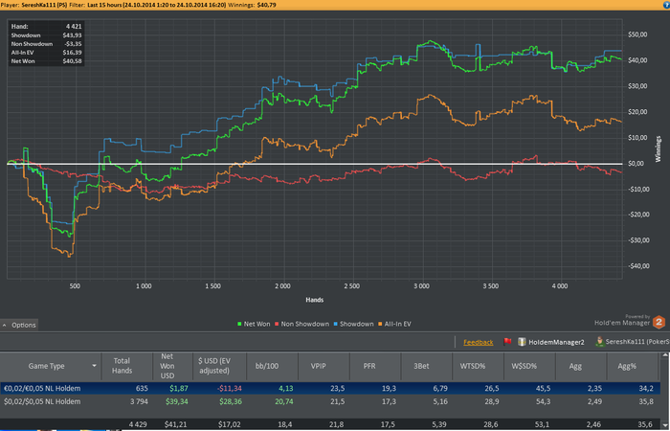670x431 pixels.
Task: Click the Hold'em Manager 2 logo badge
Action: click(x=659, y=324)
